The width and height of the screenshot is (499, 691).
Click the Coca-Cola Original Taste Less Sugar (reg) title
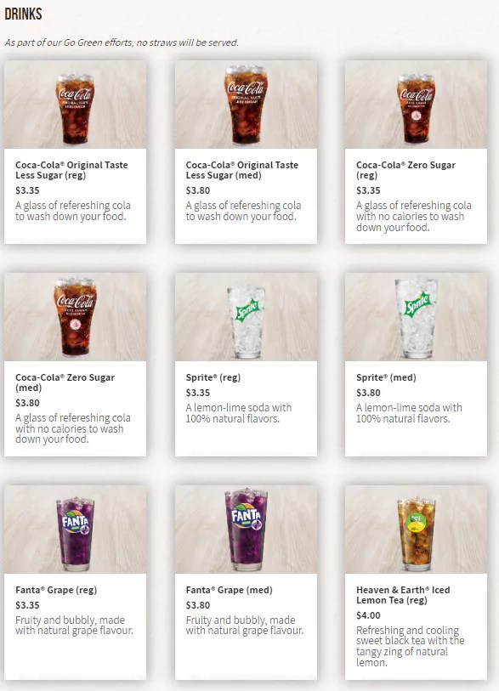[71, 170]
